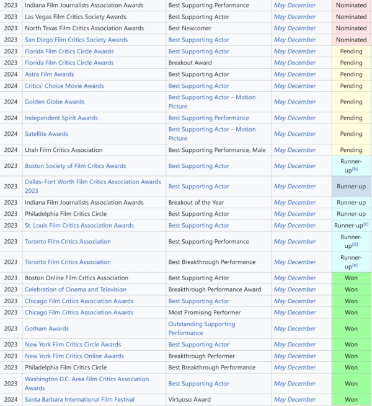
Task: Open Toronto Film Critics Association, Breakthrough Performance row
Action: (x=68, y=262)
